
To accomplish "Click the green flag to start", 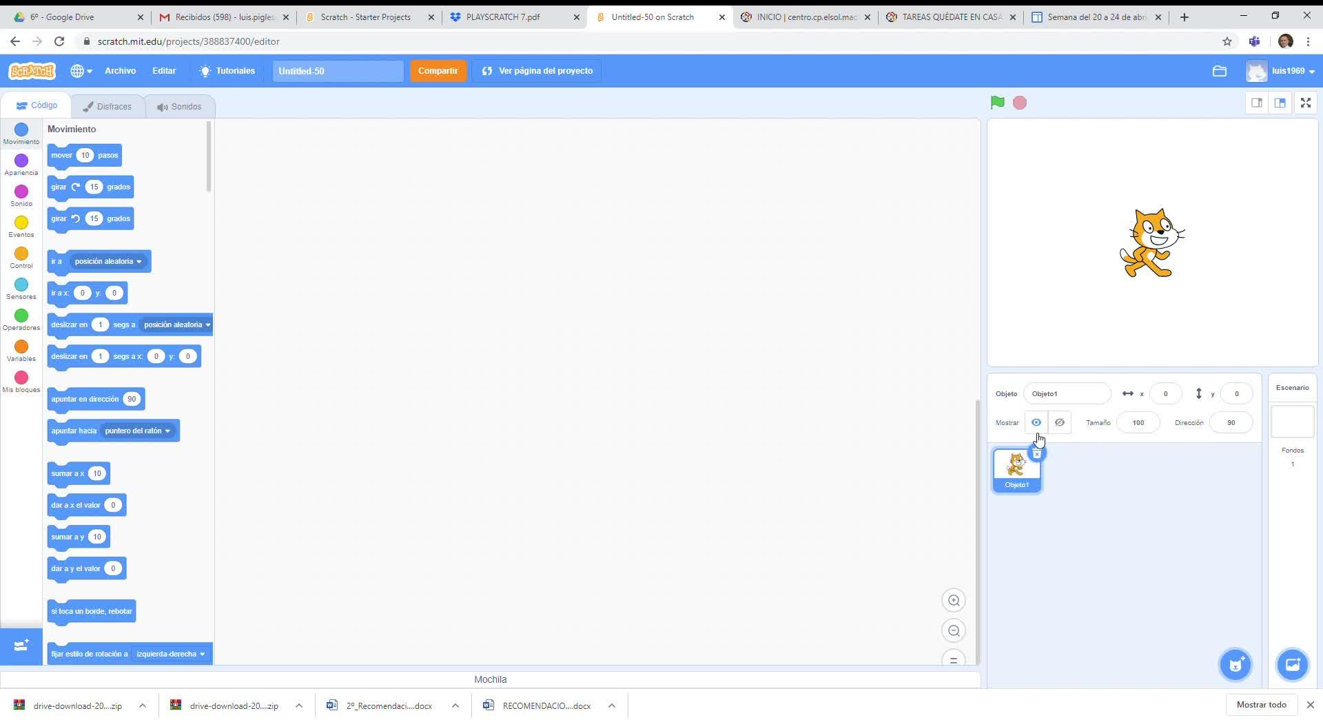I will tap(997, 103).
